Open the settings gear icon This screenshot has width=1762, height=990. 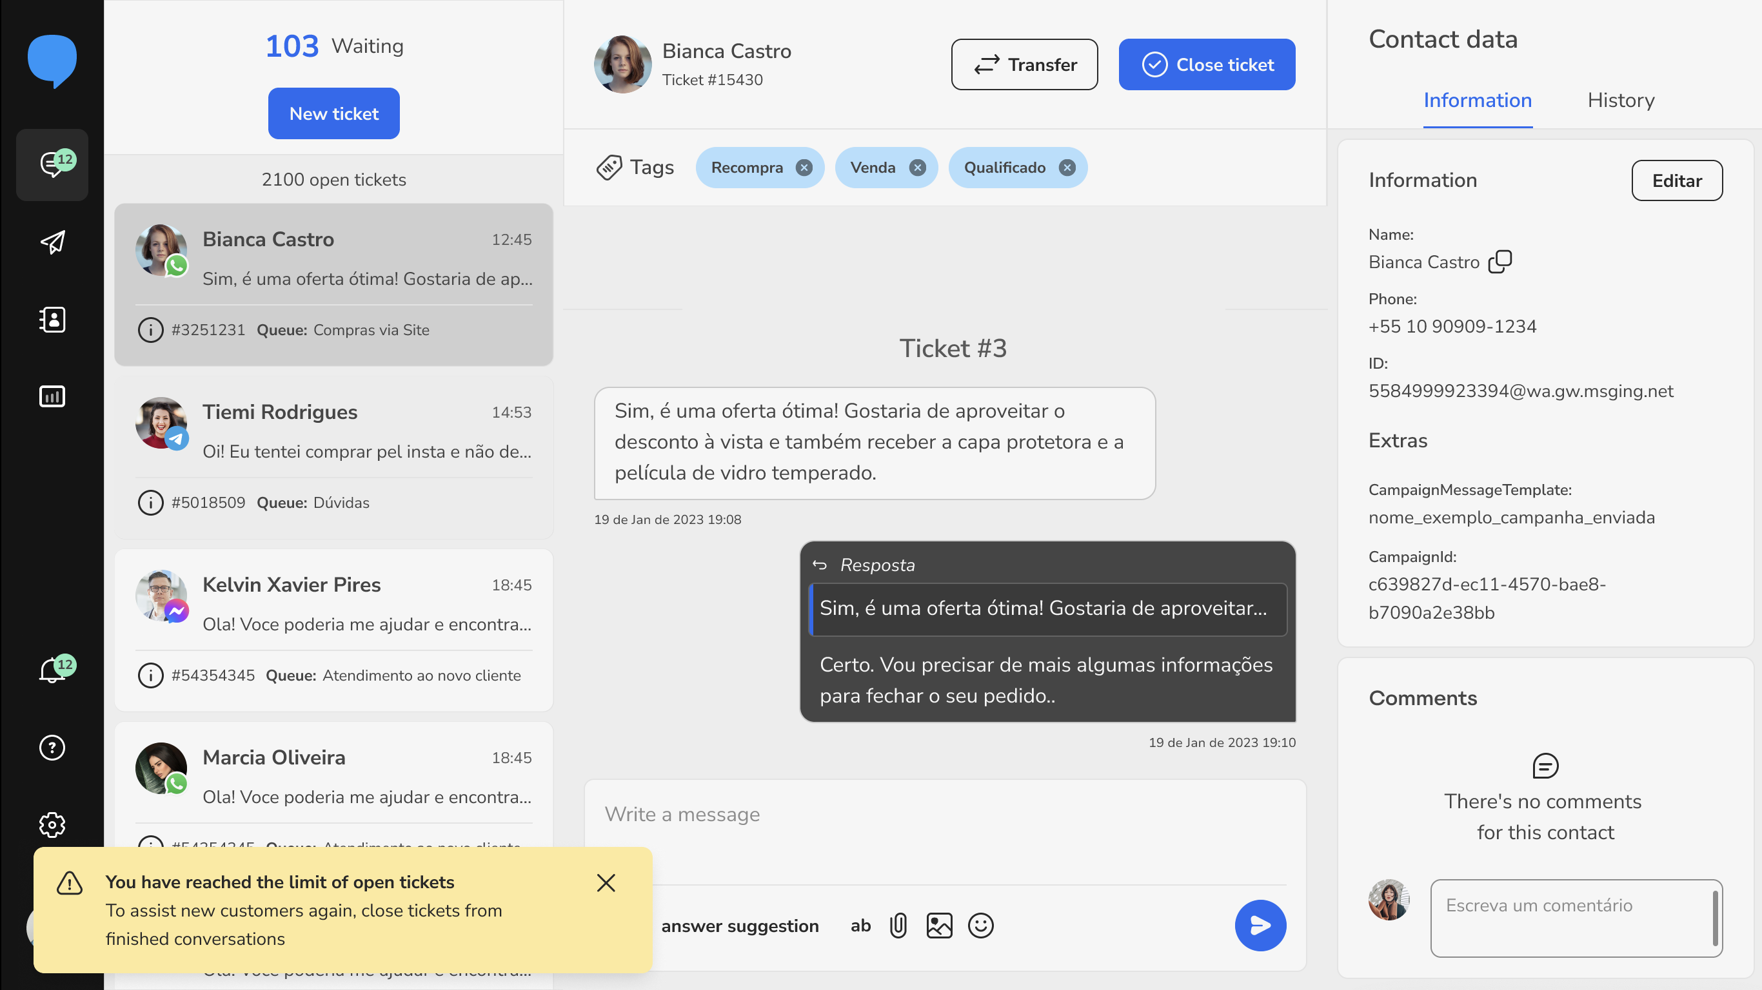(52, 824)
